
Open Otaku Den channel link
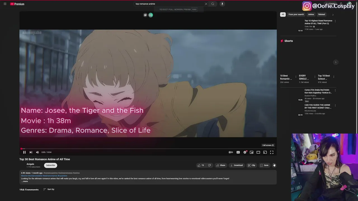[308, 27]
